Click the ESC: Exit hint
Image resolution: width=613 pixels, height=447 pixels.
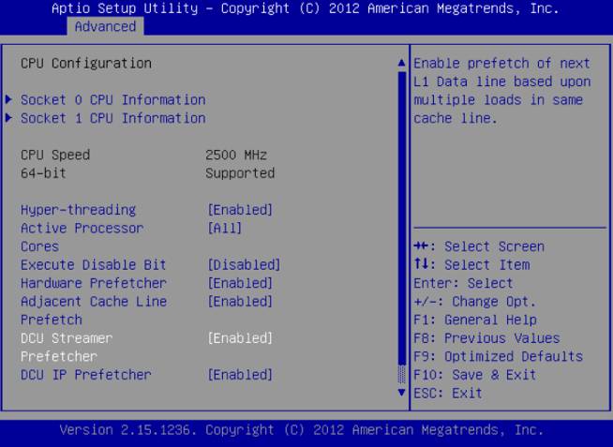click(448, 393)
